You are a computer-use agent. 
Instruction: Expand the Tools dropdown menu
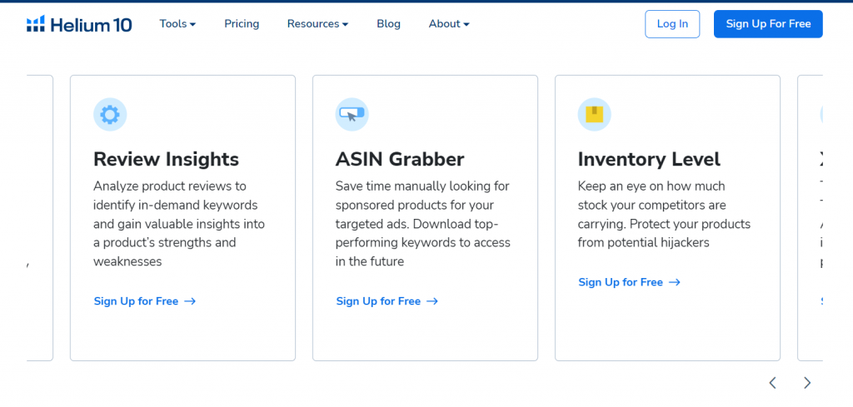pos(177,24)
